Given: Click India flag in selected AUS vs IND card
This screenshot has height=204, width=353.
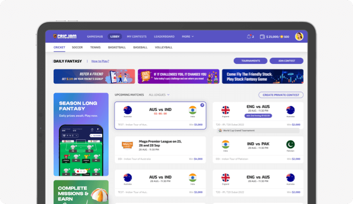Looking at the screenshot, I should click(x=193, y=110).
